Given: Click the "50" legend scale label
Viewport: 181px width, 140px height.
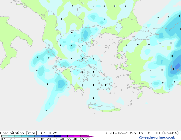Looking at the screenshot, I should coord(88,139).
